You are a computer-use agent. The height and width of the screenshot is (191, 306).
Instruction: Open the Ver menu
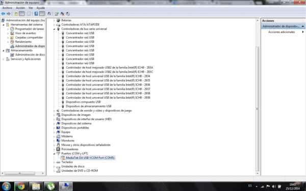click(31, 8)
